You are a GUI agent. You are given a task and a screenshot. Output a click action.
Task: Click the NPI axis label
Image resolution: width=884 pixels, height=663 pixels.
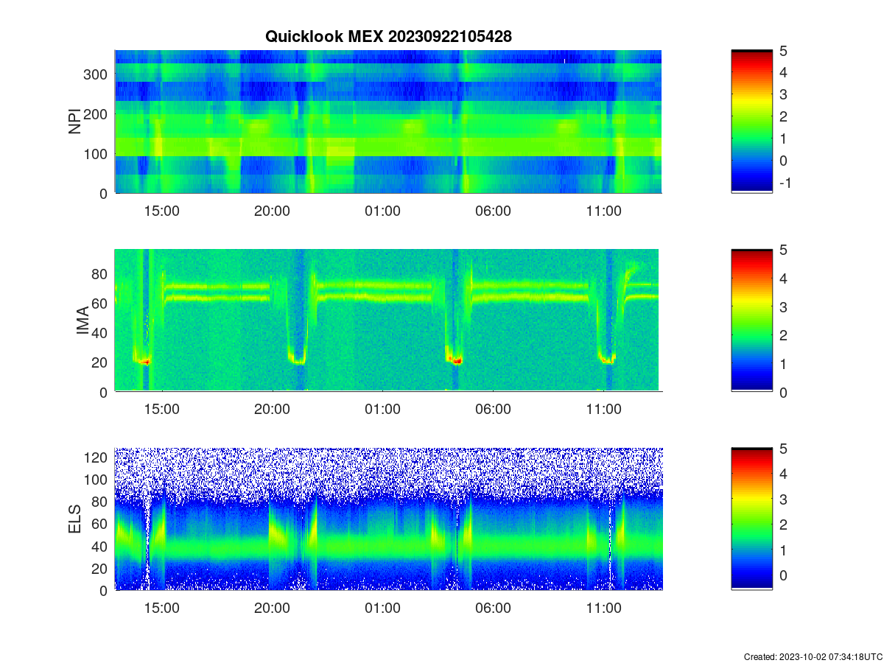[x=74, y=122]
